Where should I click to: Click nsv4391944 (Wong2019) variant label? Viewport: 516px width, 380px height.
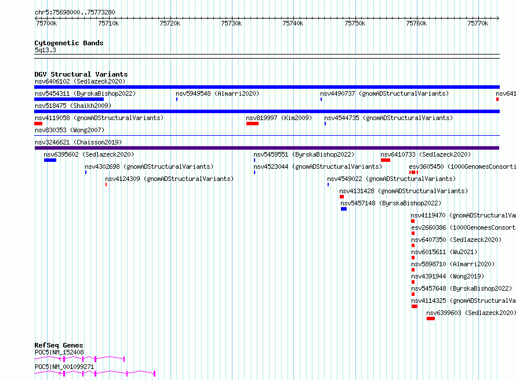(x=448, y=276)
